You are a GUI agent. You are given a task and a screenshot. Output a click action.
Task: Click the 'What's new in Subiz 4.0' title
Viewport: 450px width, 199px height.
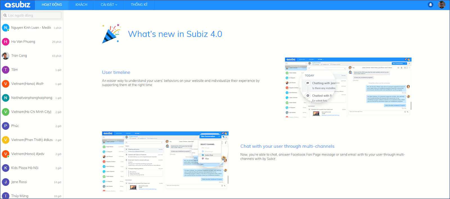click(175, 34)
